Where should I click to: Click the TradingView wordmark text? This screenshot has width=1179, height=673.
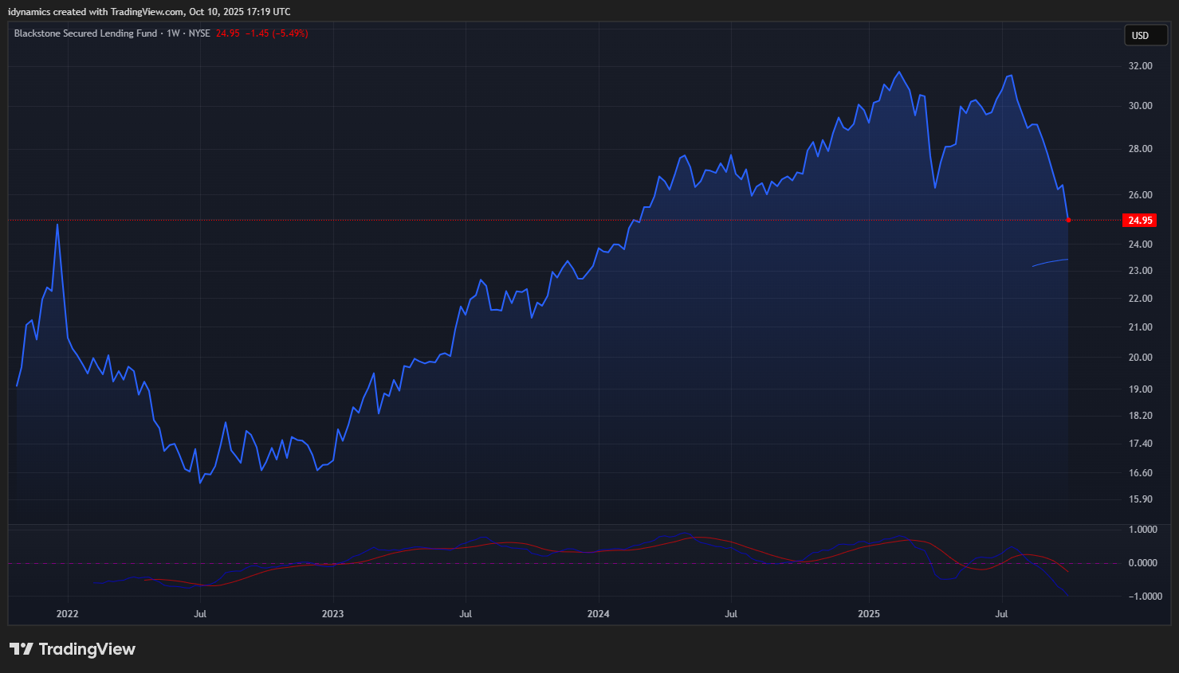[87, 649]
